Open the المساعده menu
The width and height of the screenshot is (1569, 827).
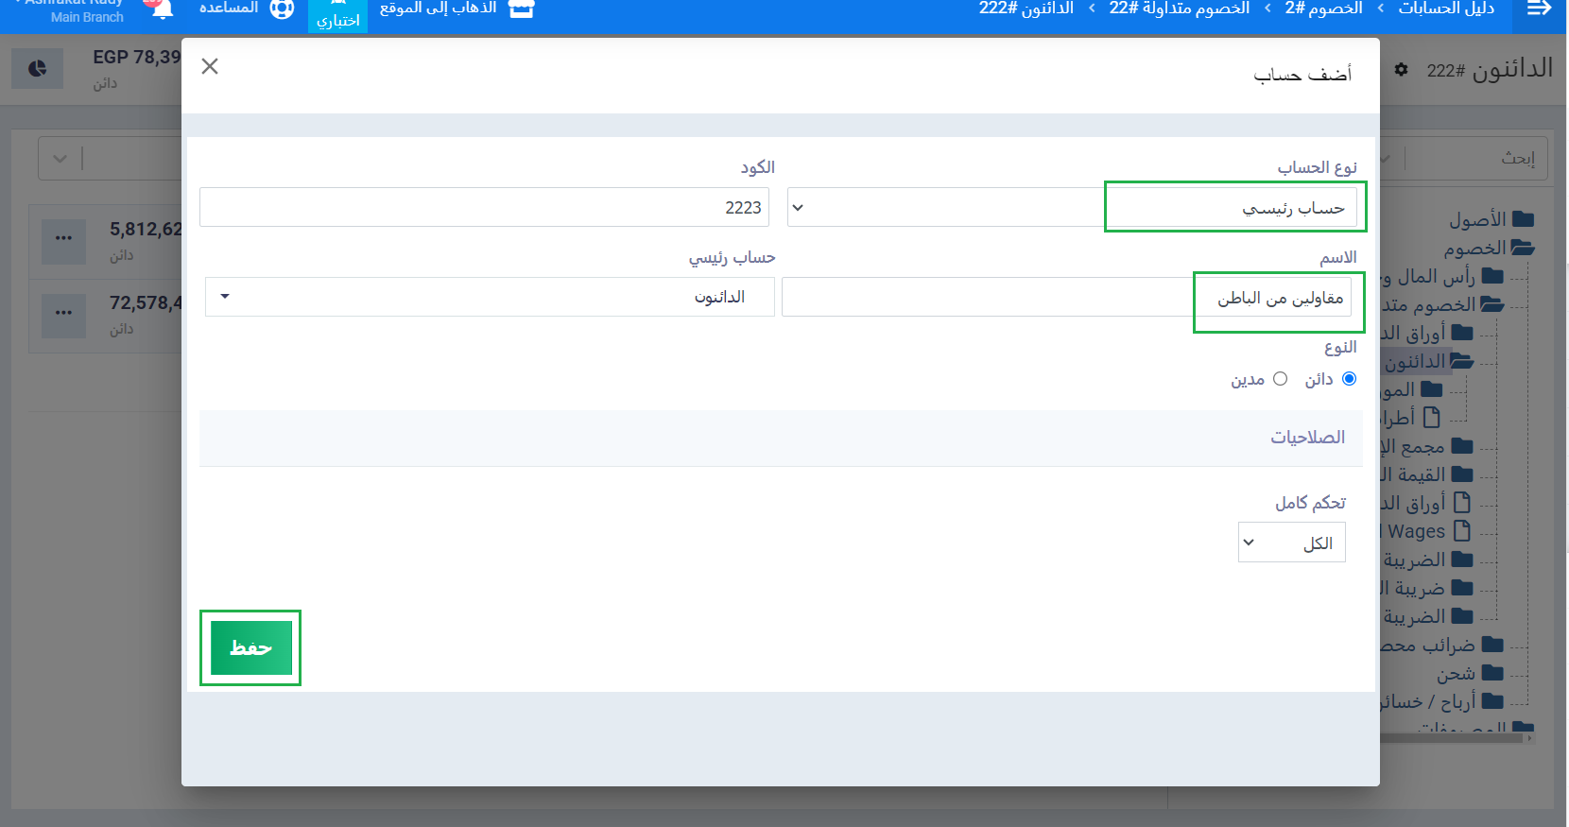coord(229,9)
